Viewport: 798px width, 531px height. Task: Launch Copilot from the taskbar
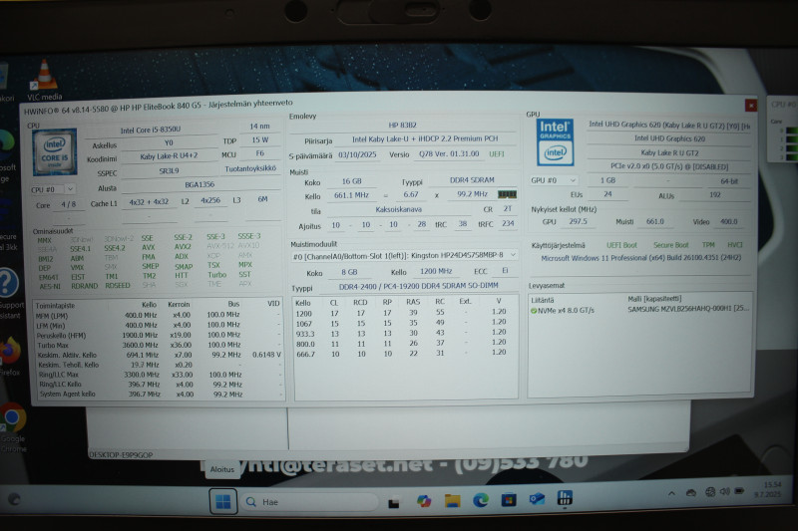(423, 501)
